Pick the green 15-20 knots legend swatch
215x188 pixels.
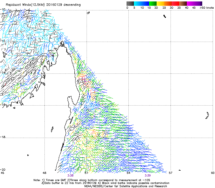pos(153,3)
